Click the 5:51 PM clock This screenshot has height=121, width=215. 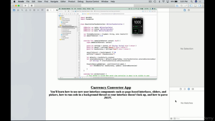[x=184, y=1]
